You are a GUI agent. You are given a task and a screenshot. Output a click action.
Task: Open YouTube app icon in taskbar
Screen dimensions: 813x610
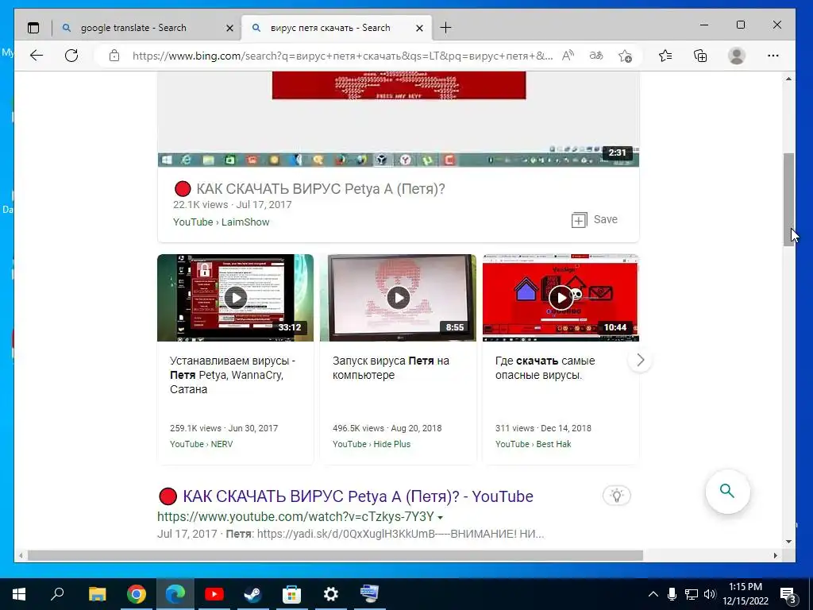[214, 594]
